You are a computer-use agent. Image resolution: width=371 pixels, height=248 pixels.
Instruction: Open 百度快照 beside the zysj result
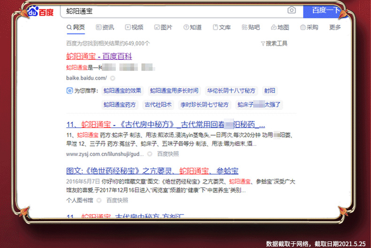tap(168, 154)
